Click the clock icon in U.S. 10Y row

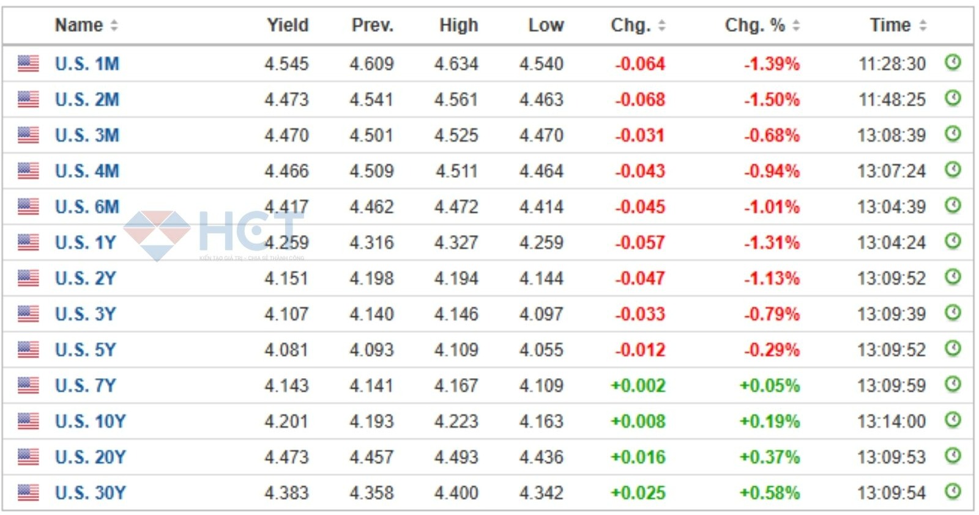pos(953,420)
